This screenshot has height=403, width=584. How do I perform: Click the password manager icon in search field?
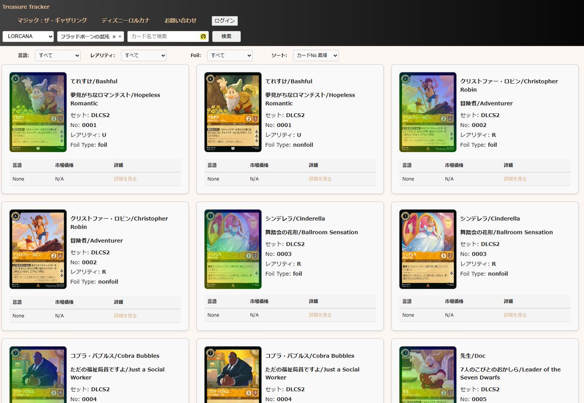(x=203, y=36)
